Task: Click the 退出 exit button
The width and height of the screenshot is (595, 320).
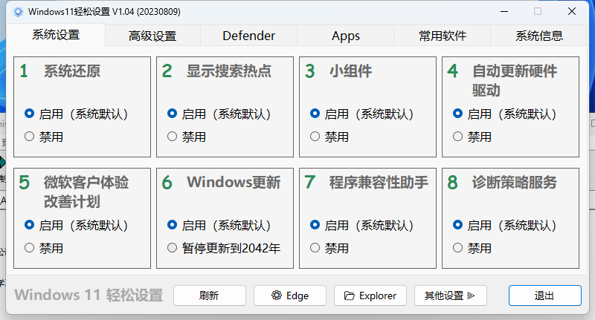Action: 544,295
